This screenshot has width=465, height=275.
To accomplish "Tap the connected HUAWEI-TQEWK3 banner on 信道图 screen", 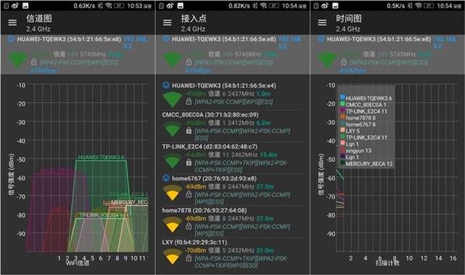I will [x=78, y=55].
